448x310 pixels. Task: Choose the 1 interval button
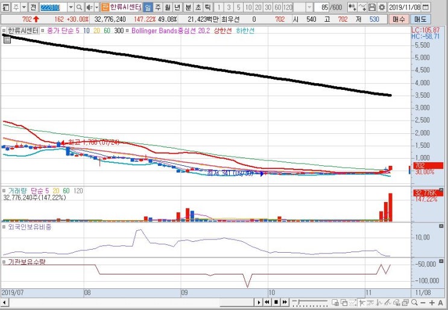tap(219, 7)
